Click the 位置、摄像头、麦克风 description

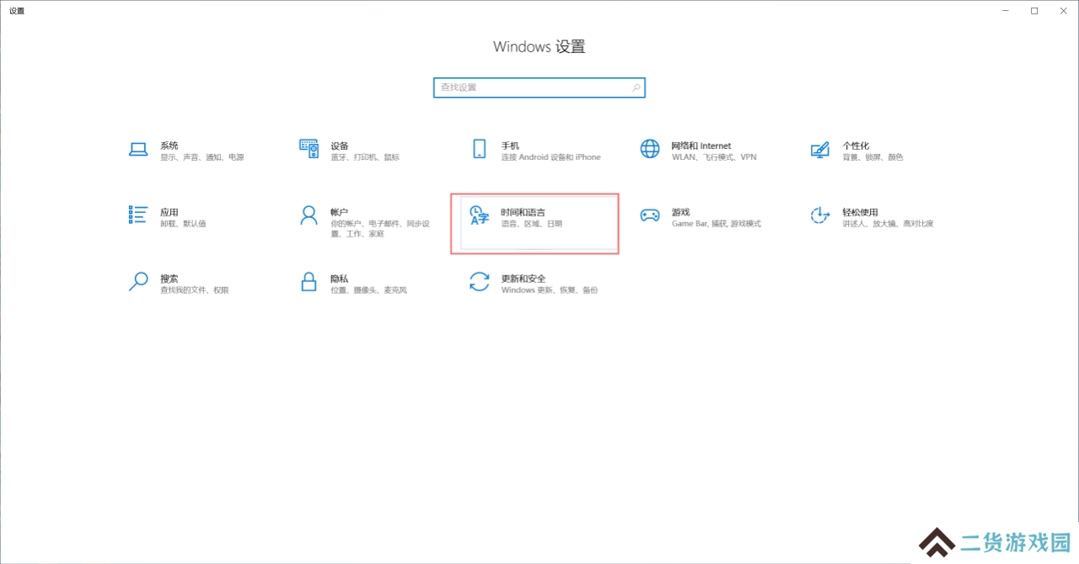[368, 290]
